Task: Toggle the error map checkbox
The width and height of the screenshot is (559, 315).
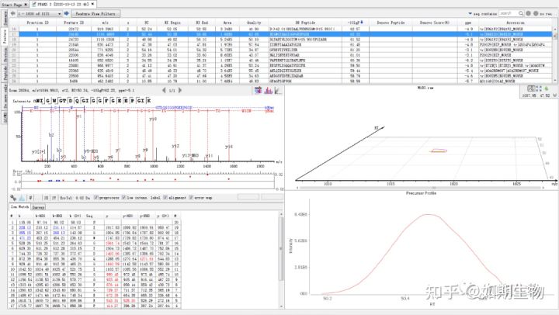Action: [x=191, y=197]
